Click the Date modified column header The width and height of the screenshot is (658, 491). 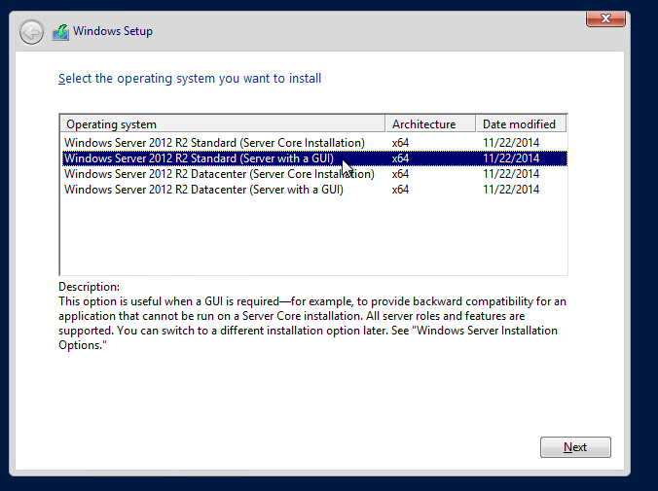[521, 124]
